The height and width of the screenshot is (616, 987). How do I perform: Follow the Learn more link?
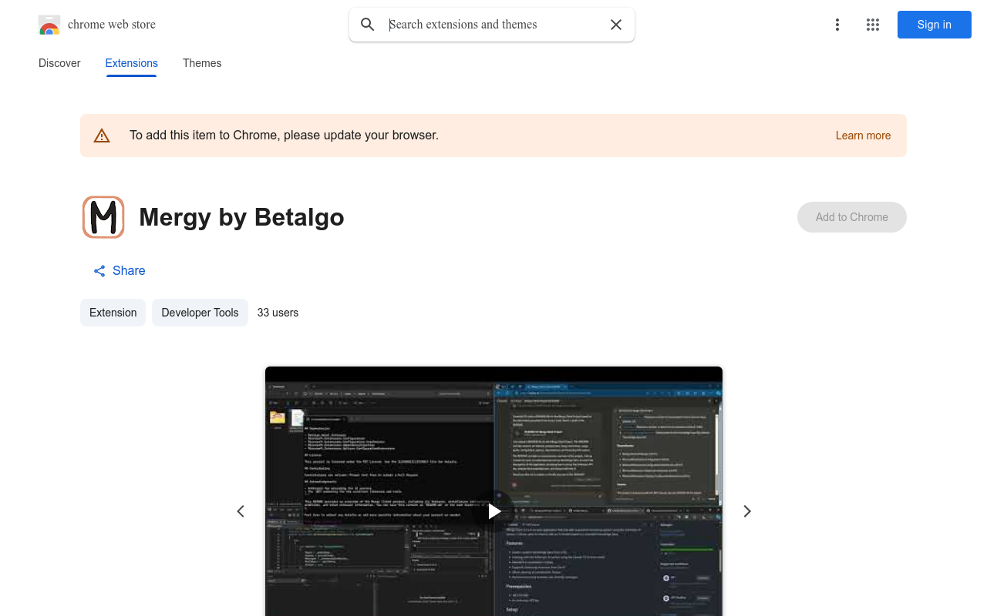pyautogui.click(x=863, y=136)
